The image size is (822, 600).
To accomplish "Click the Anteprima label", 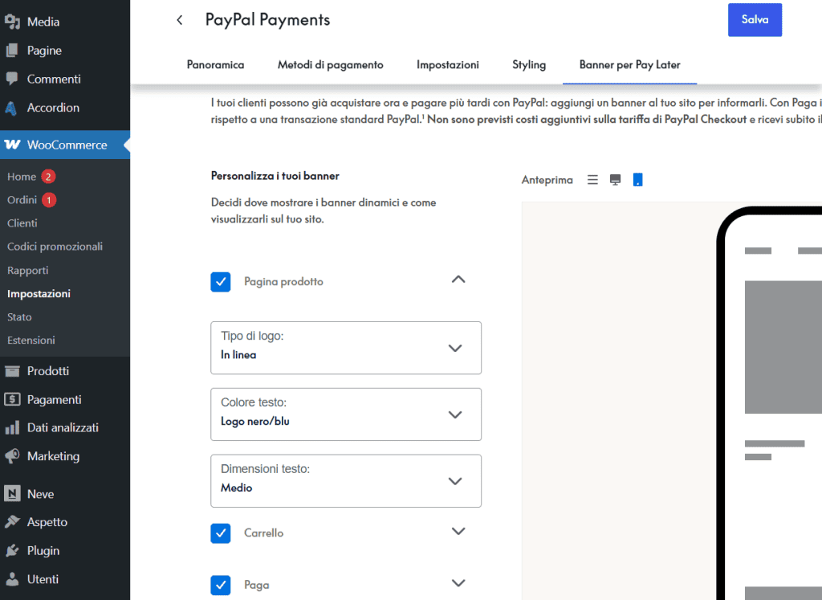I will point(547,180).
